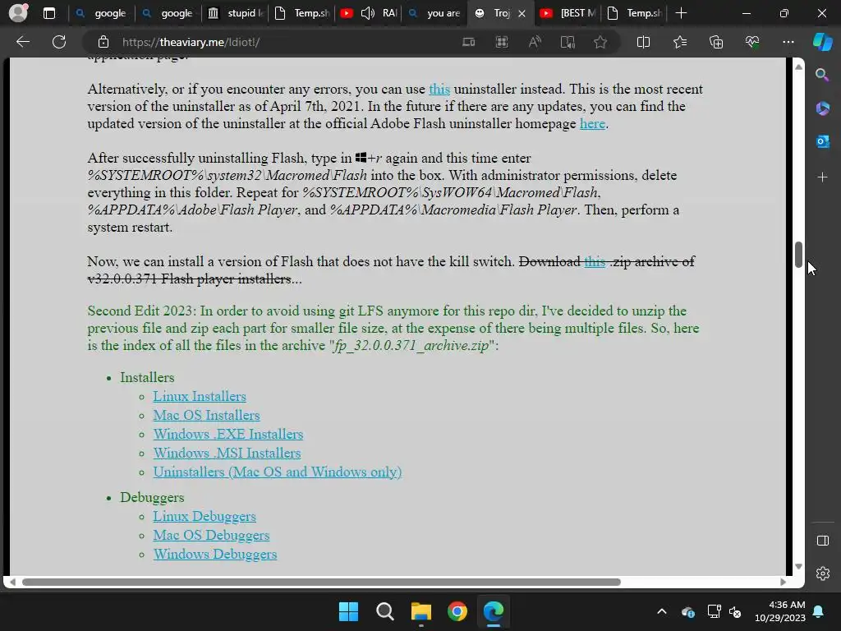The width and height of the screenshot is (841, 631).
Task: Switch to the 'you are' search tab
Action: tap(435, 13)
